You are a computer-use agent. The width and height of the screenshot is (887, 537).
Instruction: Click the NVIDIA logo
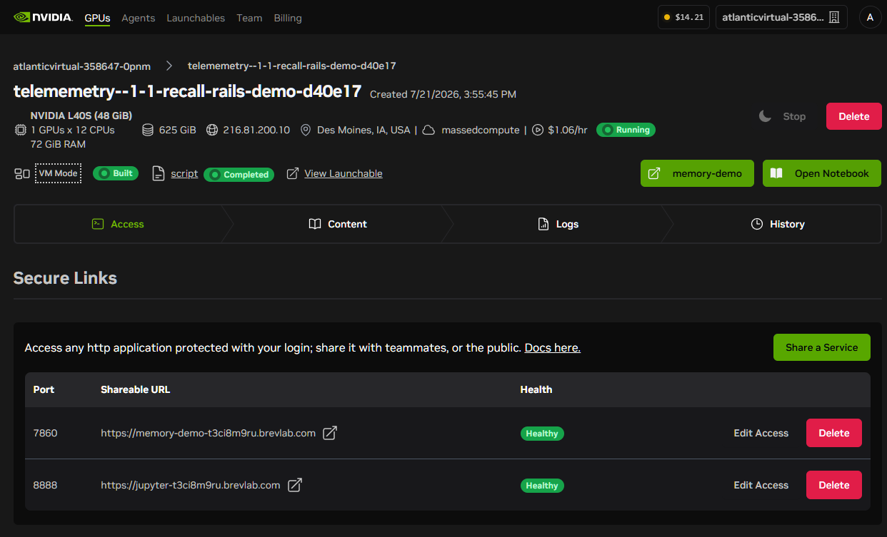43,17
